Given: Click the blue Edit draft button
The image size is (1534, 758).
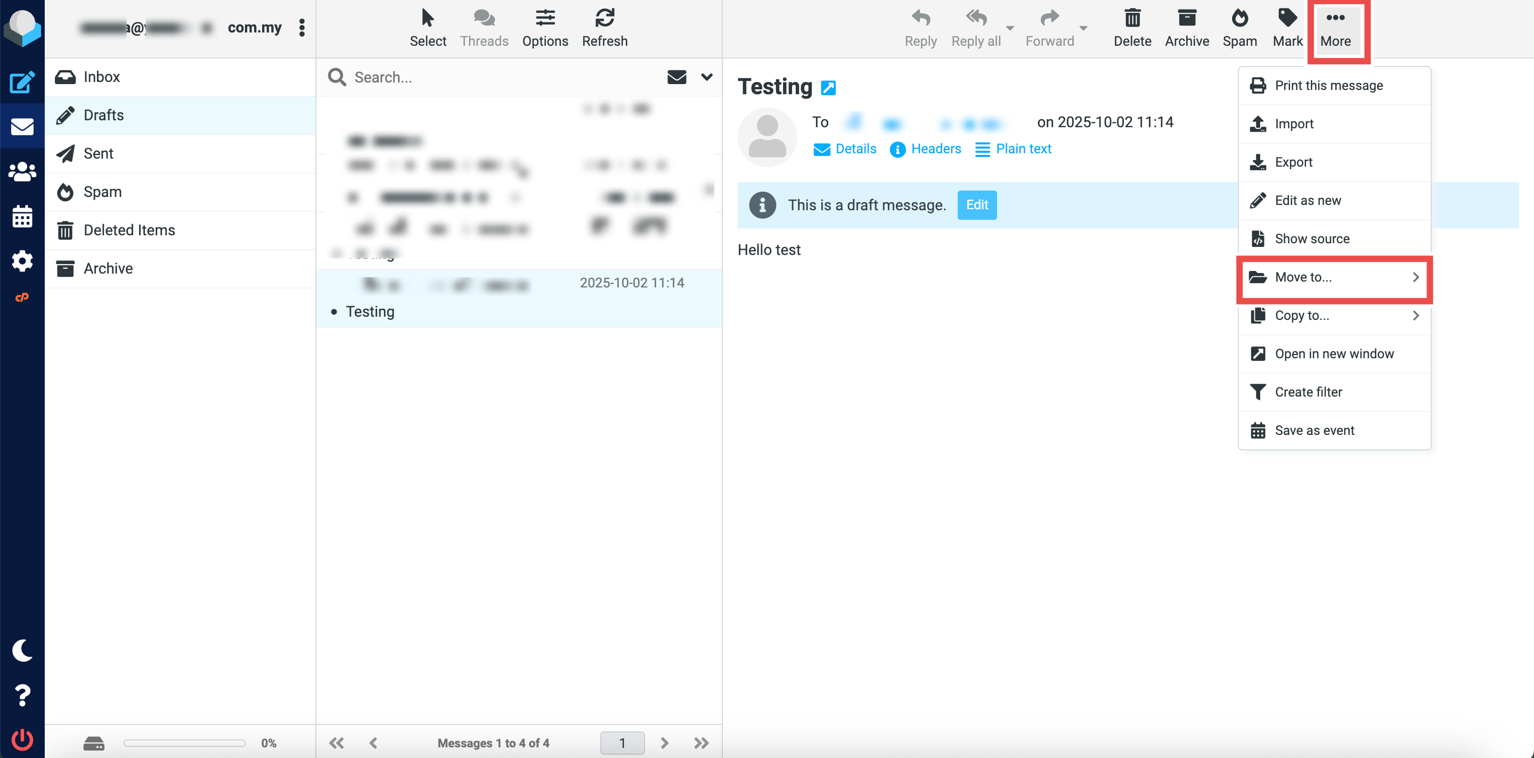Looking at the screenshot, I should pos(977,205).
